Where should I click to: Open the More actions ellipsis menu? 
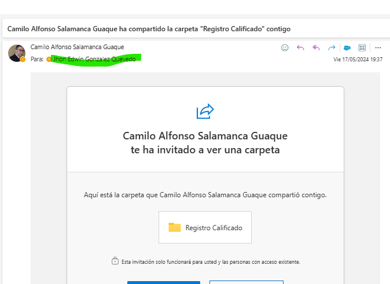tap(378, 47)
